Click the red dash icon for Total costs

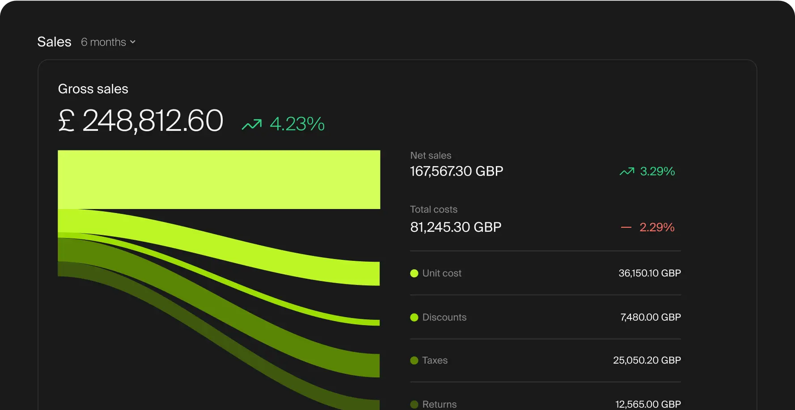point(626,227)
